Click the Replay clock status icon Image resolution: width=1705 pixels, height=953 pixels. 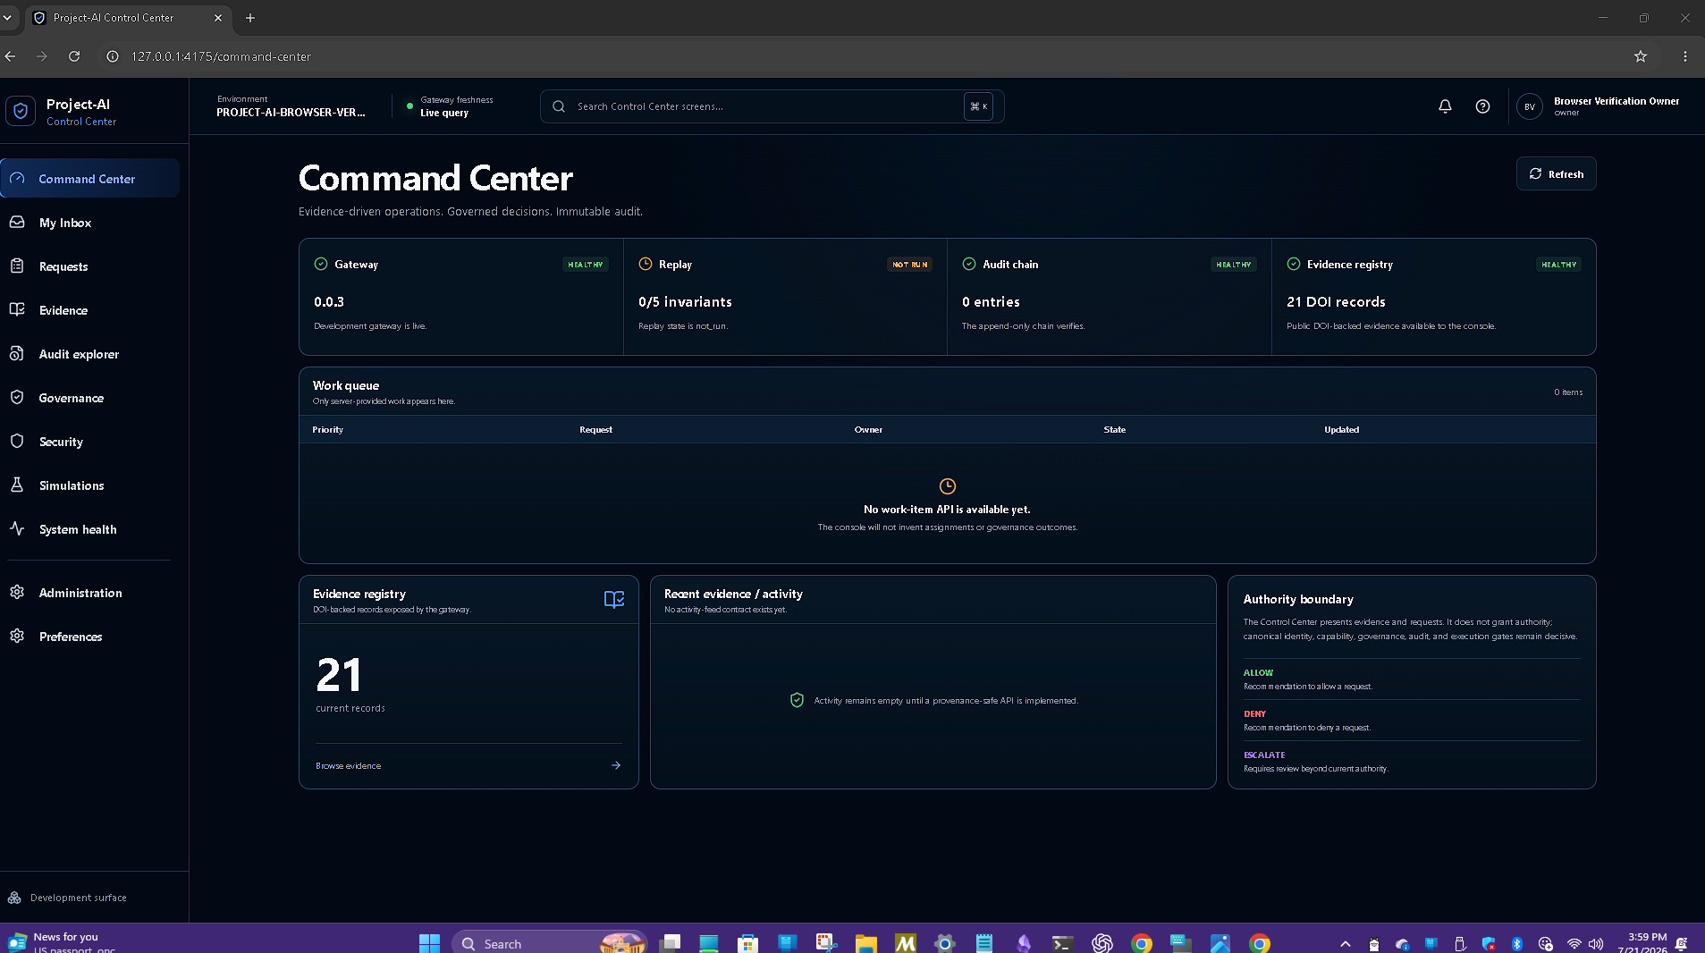pos(646,264)
